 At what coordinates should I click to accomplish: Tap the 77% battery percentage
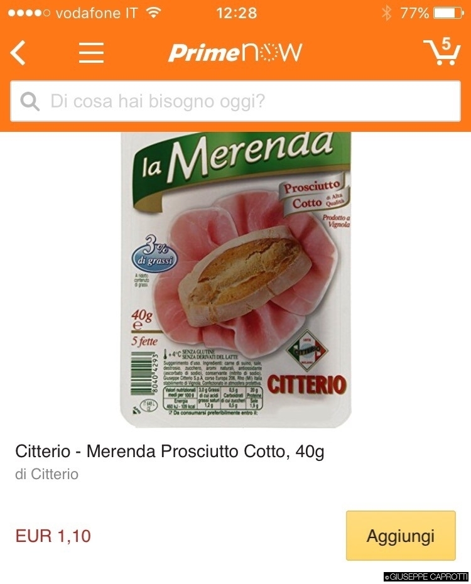coord(414,13)
